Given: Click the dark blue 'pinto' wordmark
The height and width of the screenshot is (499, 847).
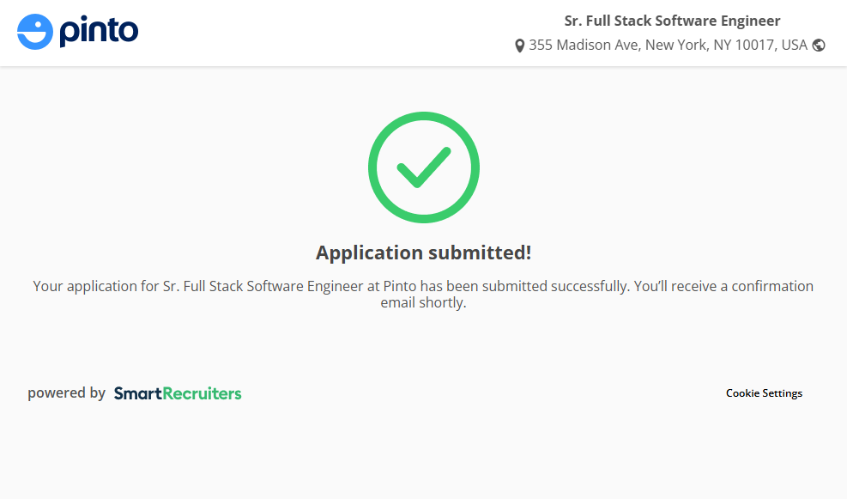Looking at the screenshot, I should [99, 32].
